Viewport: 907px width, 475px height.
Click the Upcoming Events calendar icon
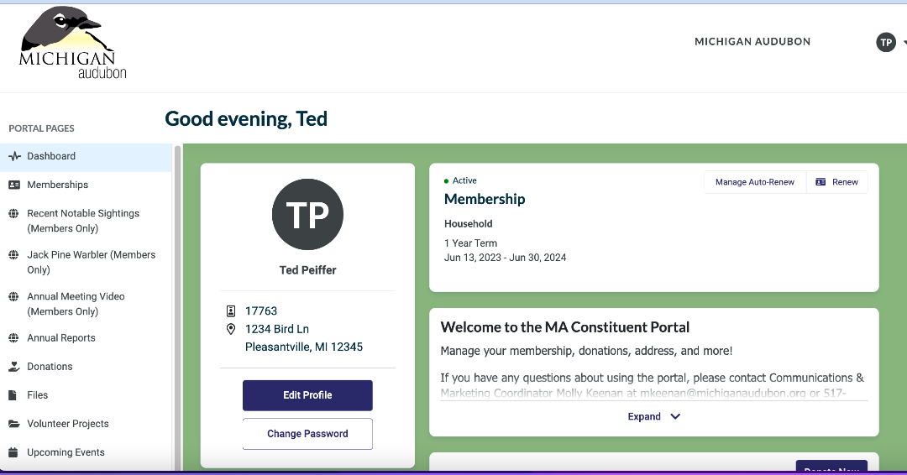[14, 452]
